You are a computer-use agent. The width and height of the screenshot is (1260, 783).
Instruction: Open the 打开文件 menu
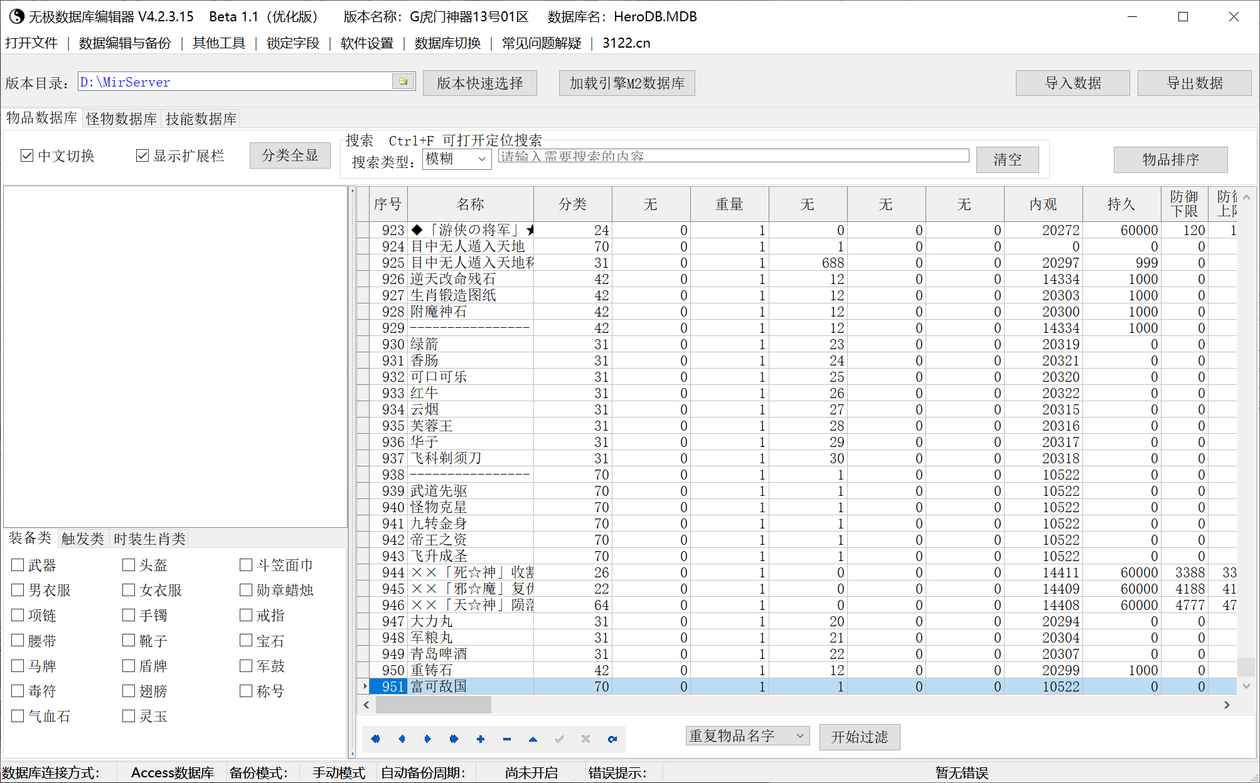pyautogui.click(x=31, y=43)
